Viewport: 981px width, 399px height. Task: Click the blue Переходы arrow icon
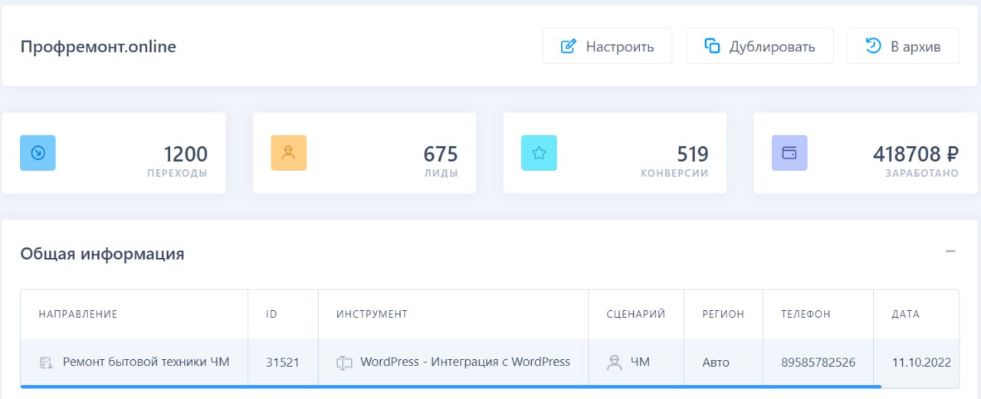(38, 152)
